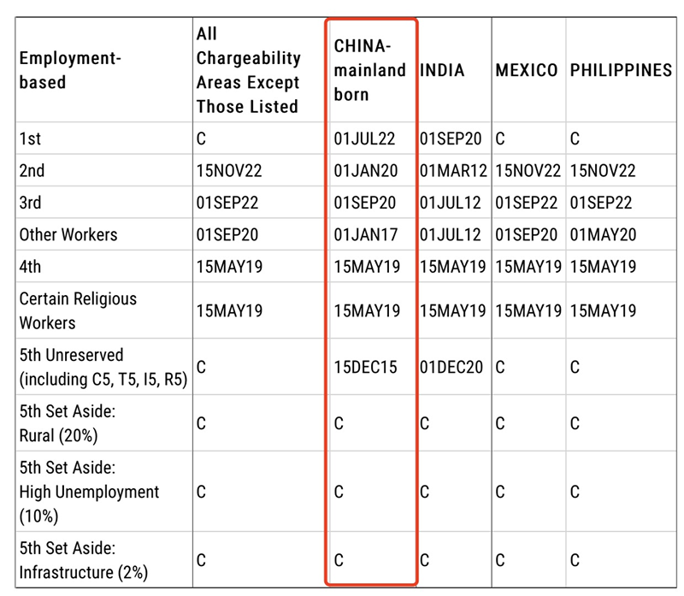Screen dimensions: 684x596
Task: Select 'All Chargeability Areas Except Those Listed' header
Action: pyautogui.click(x=248, y=70)
